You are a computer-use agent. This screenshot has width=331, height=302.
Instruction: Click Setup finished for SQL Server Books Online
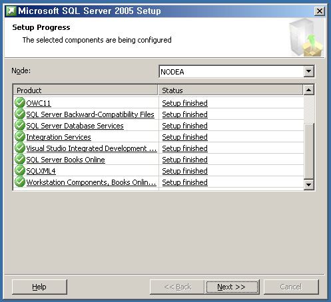point(184,160)
